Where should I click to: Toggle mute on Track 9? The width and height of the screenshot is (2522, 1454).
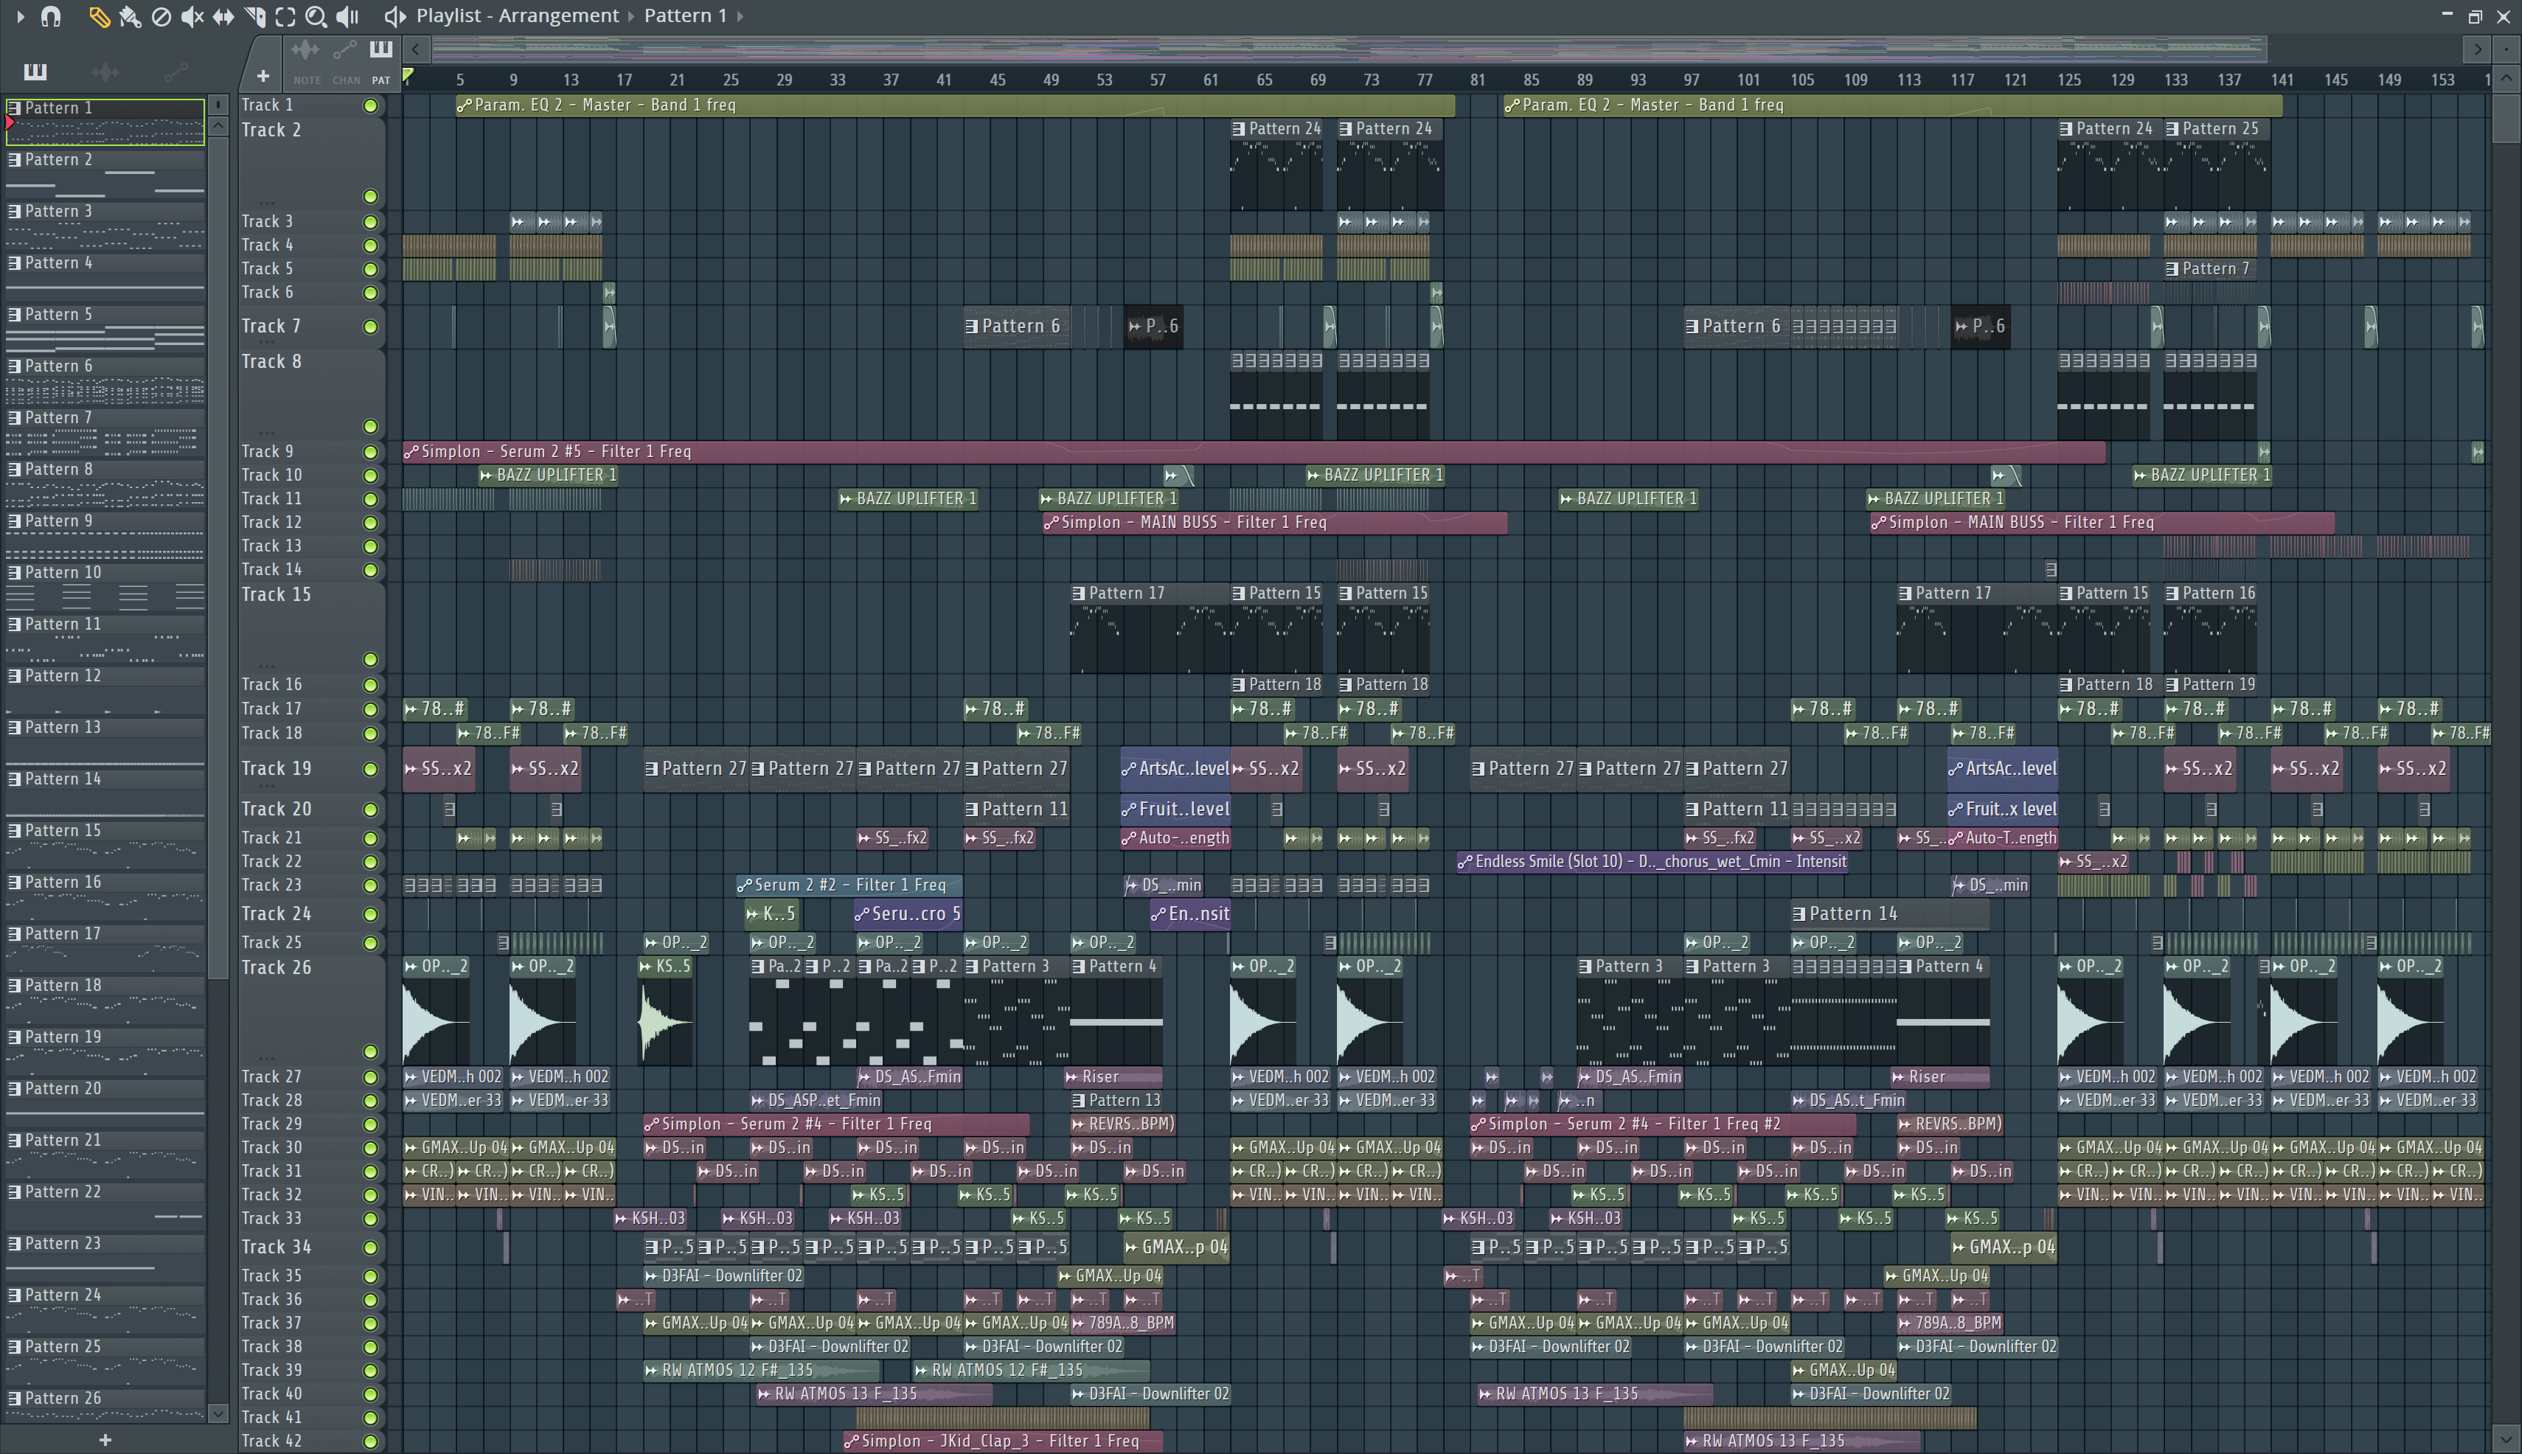click(371, 451)
